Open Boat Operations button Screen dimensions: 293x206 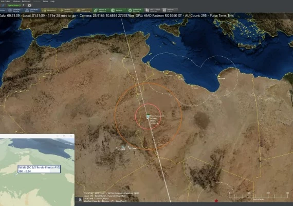click(83, 10)
